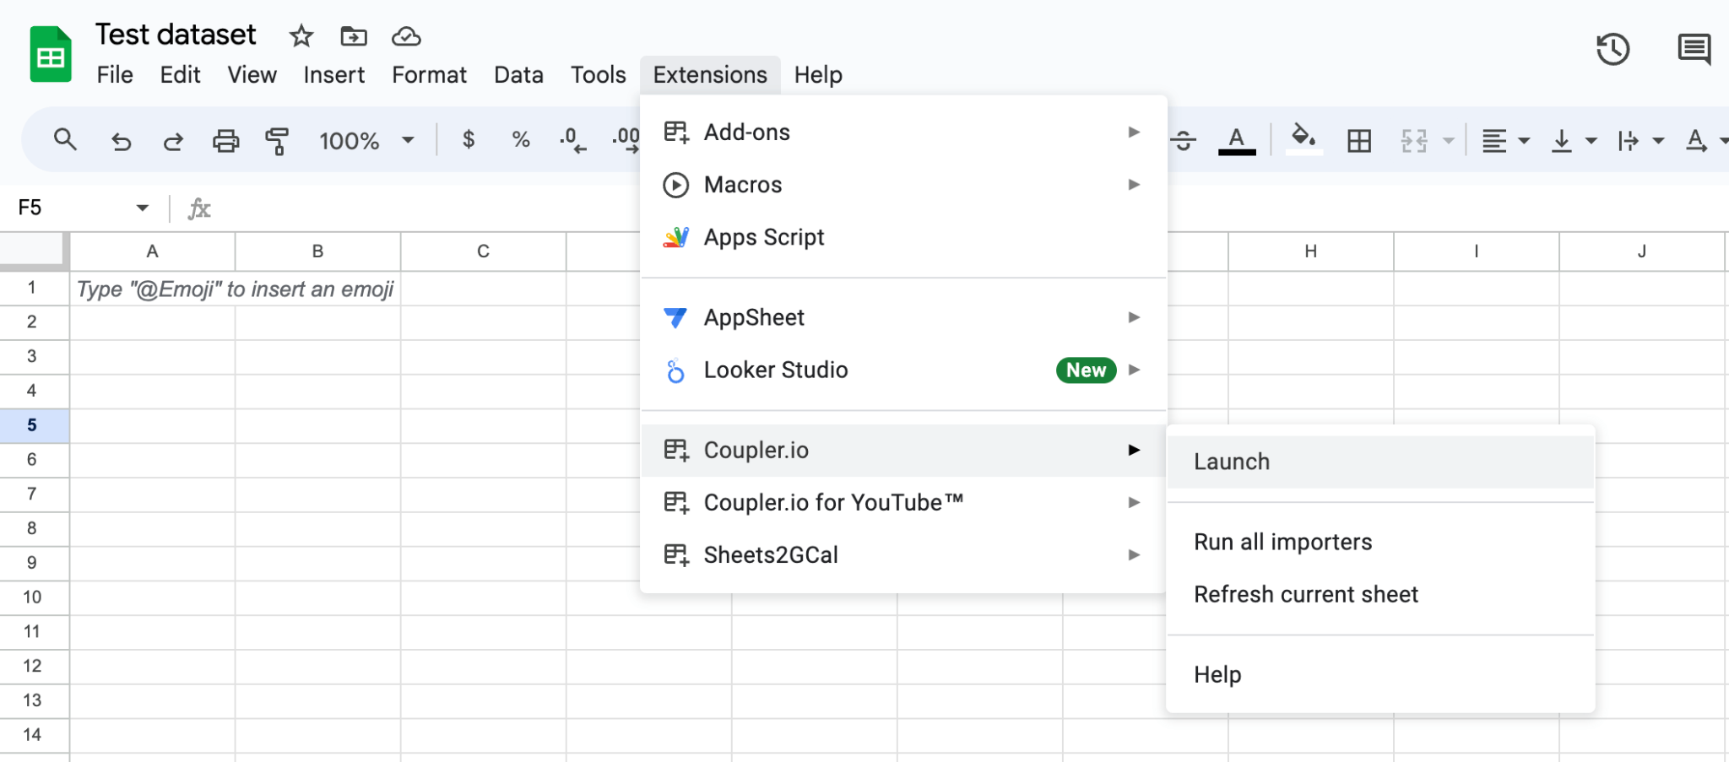Select the Paint format tool
The width and height of the screenshot is (1729, 762).
[276, 140]
